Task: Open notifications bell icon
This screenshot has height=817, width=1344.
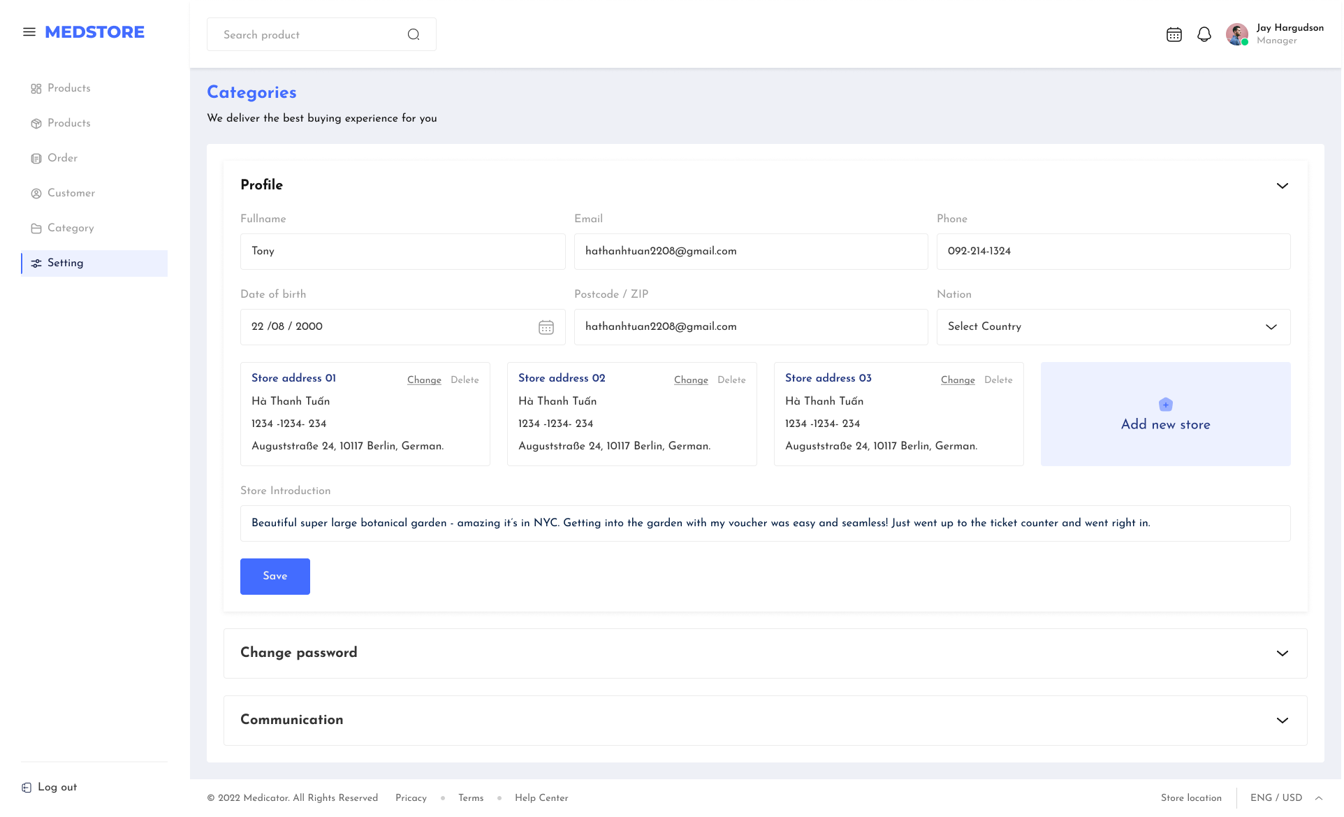Action: [1204, 35]
